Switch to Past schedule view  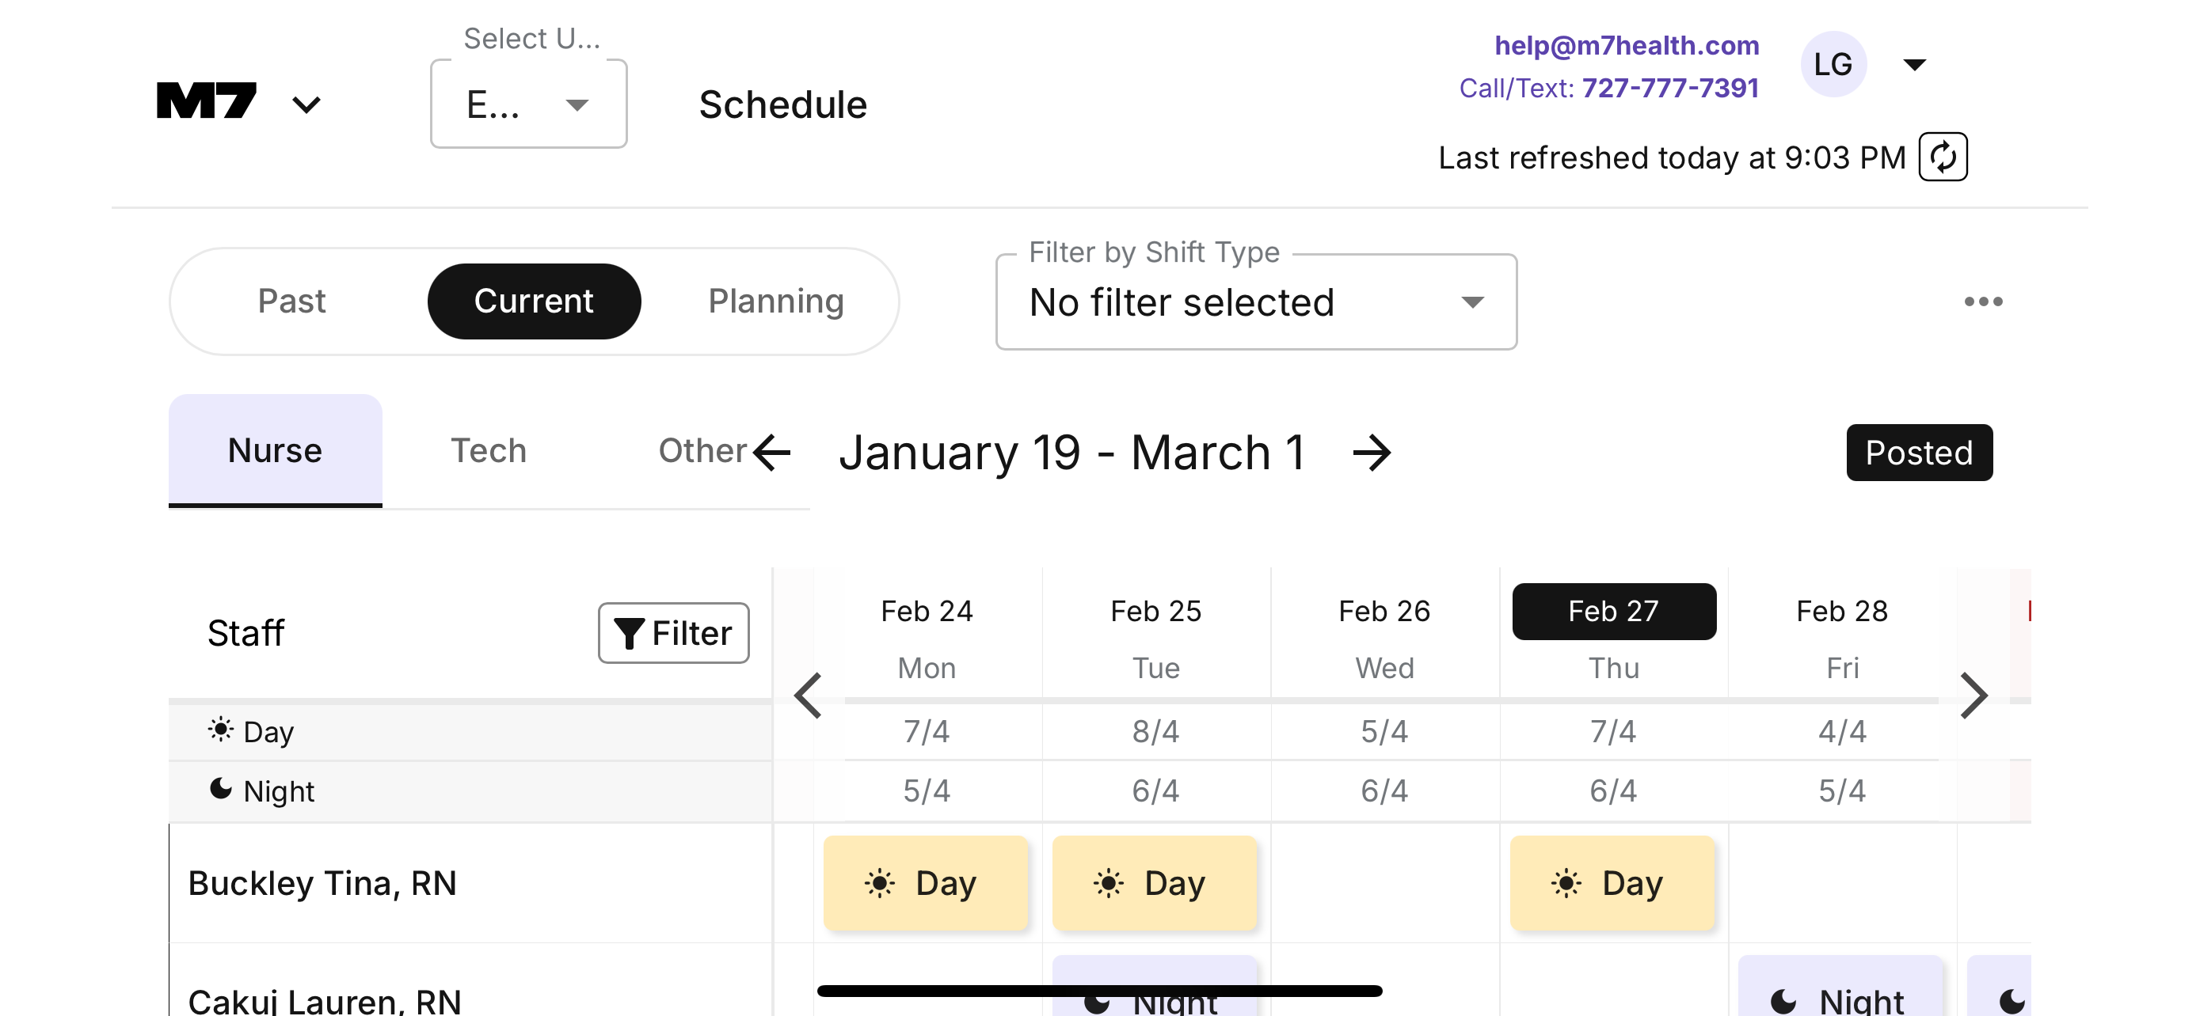click(x=291, y=301)
